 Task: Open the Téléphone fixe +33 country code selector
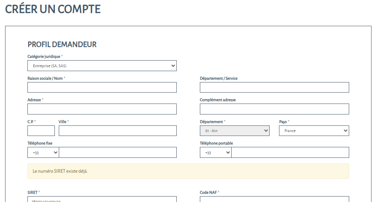(43, 152)
